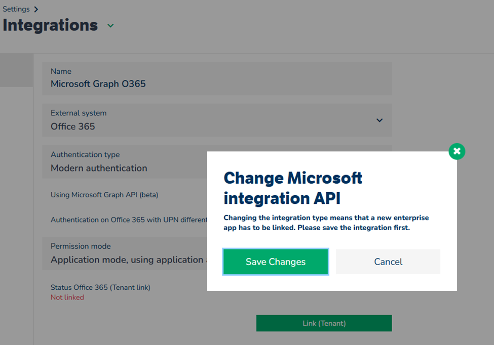Select the highlighted item in the left sidebar
The image size is (494, 345).
coord(16,70)
